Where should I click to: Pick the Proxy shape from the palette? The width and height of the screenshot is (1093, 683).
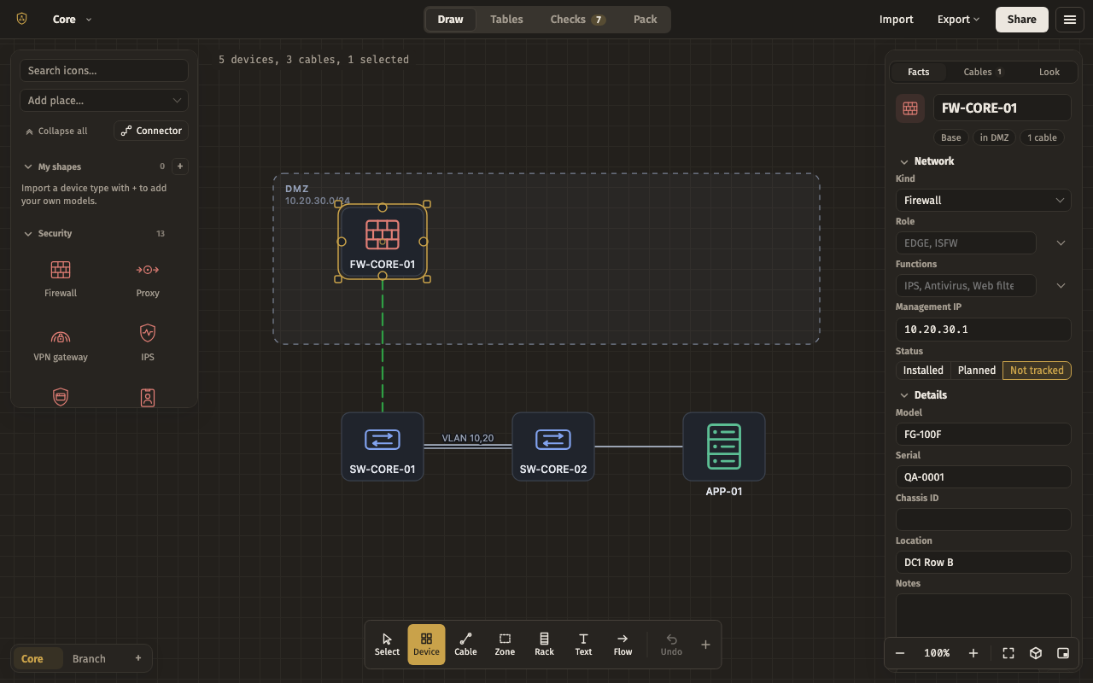148,278
